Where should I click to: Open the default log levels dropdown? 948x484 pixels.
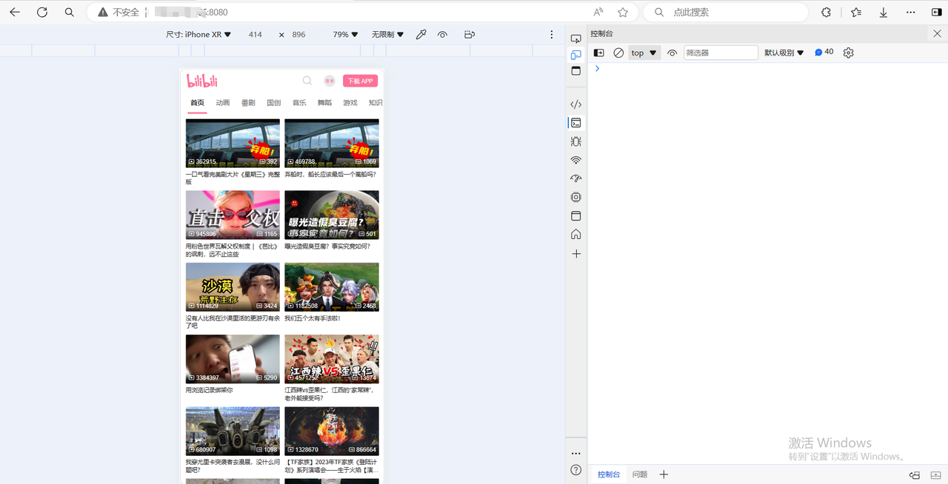pyautogui.click(x=784, y=53)
